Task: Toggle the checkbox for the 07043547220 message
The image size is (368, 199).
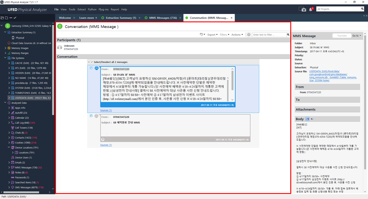Action: (91, 116)
